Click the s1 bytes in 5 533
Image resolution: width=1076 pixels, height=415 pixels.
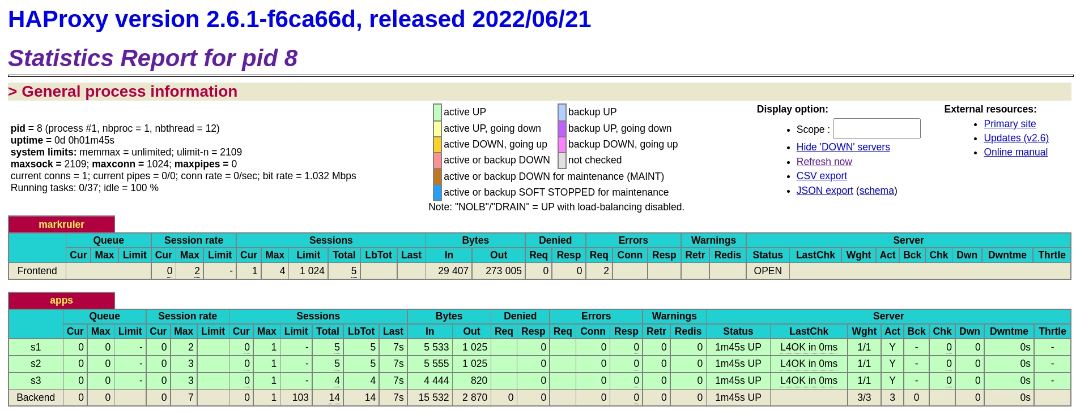[436, 347]
